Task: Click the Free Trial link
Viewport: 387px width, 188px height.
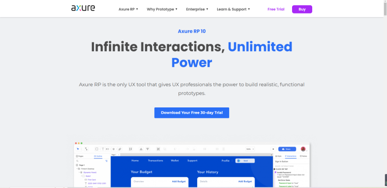Action: click(276, 9)
